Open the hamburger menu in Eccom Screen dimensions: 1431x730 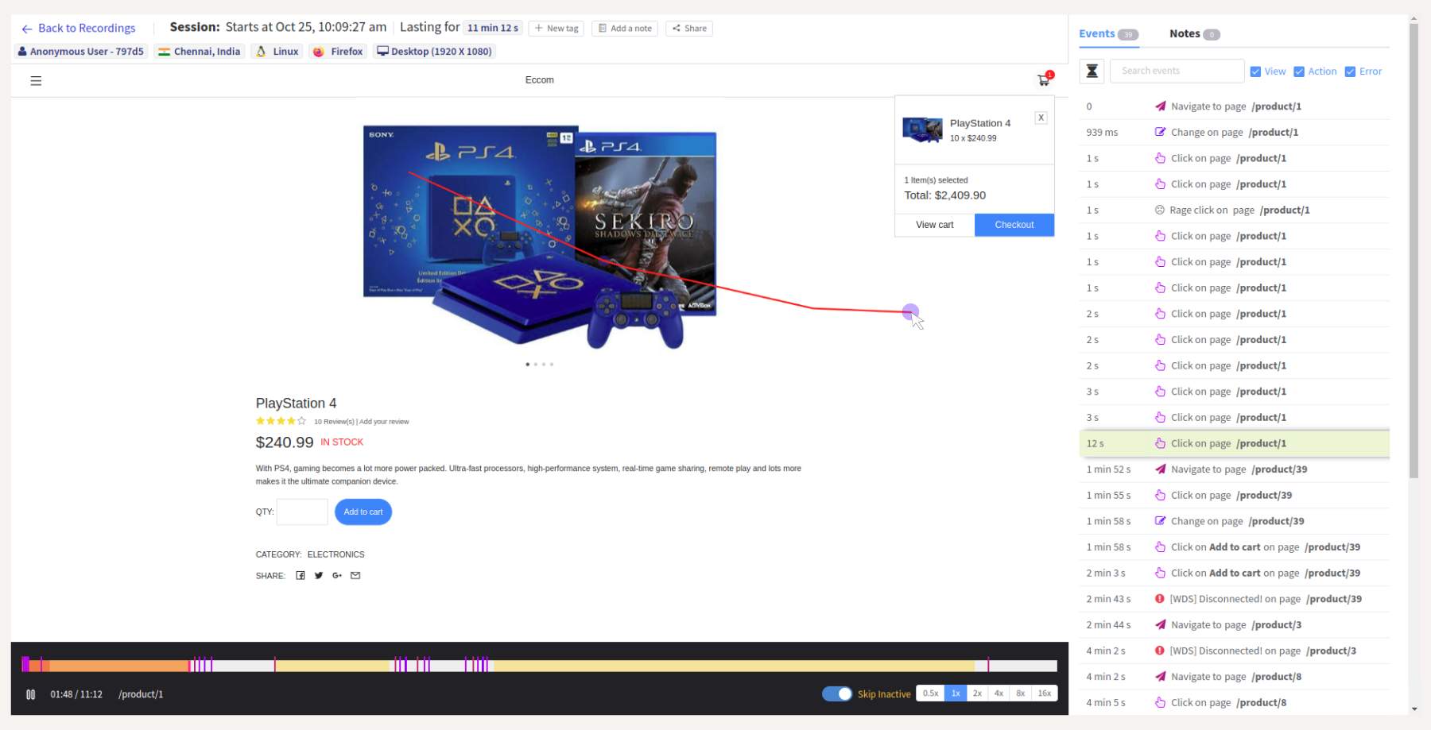36,80
